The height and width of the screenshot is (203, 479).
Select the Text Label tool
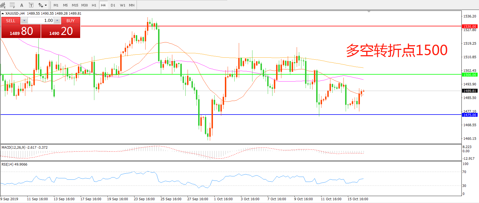pyautogui.click(x=31, y=5)
